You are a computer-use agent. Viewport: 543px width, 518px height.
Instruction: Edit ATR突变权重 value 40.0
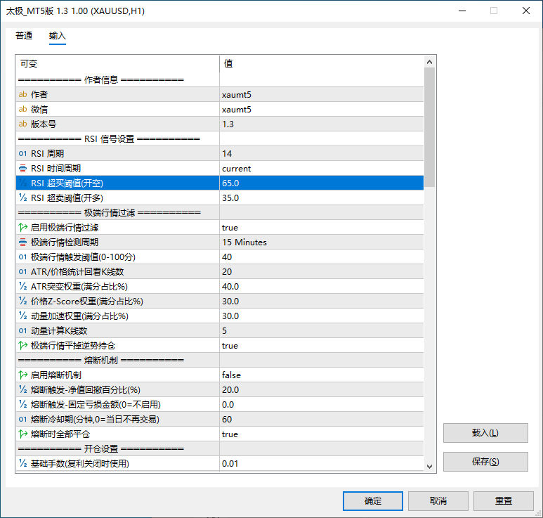click(x=321, y=286)
